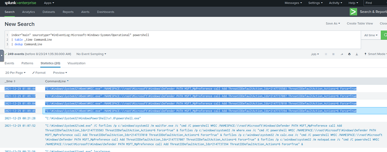
Task: Open the Activity dropdown
Action: coord(336,3)
